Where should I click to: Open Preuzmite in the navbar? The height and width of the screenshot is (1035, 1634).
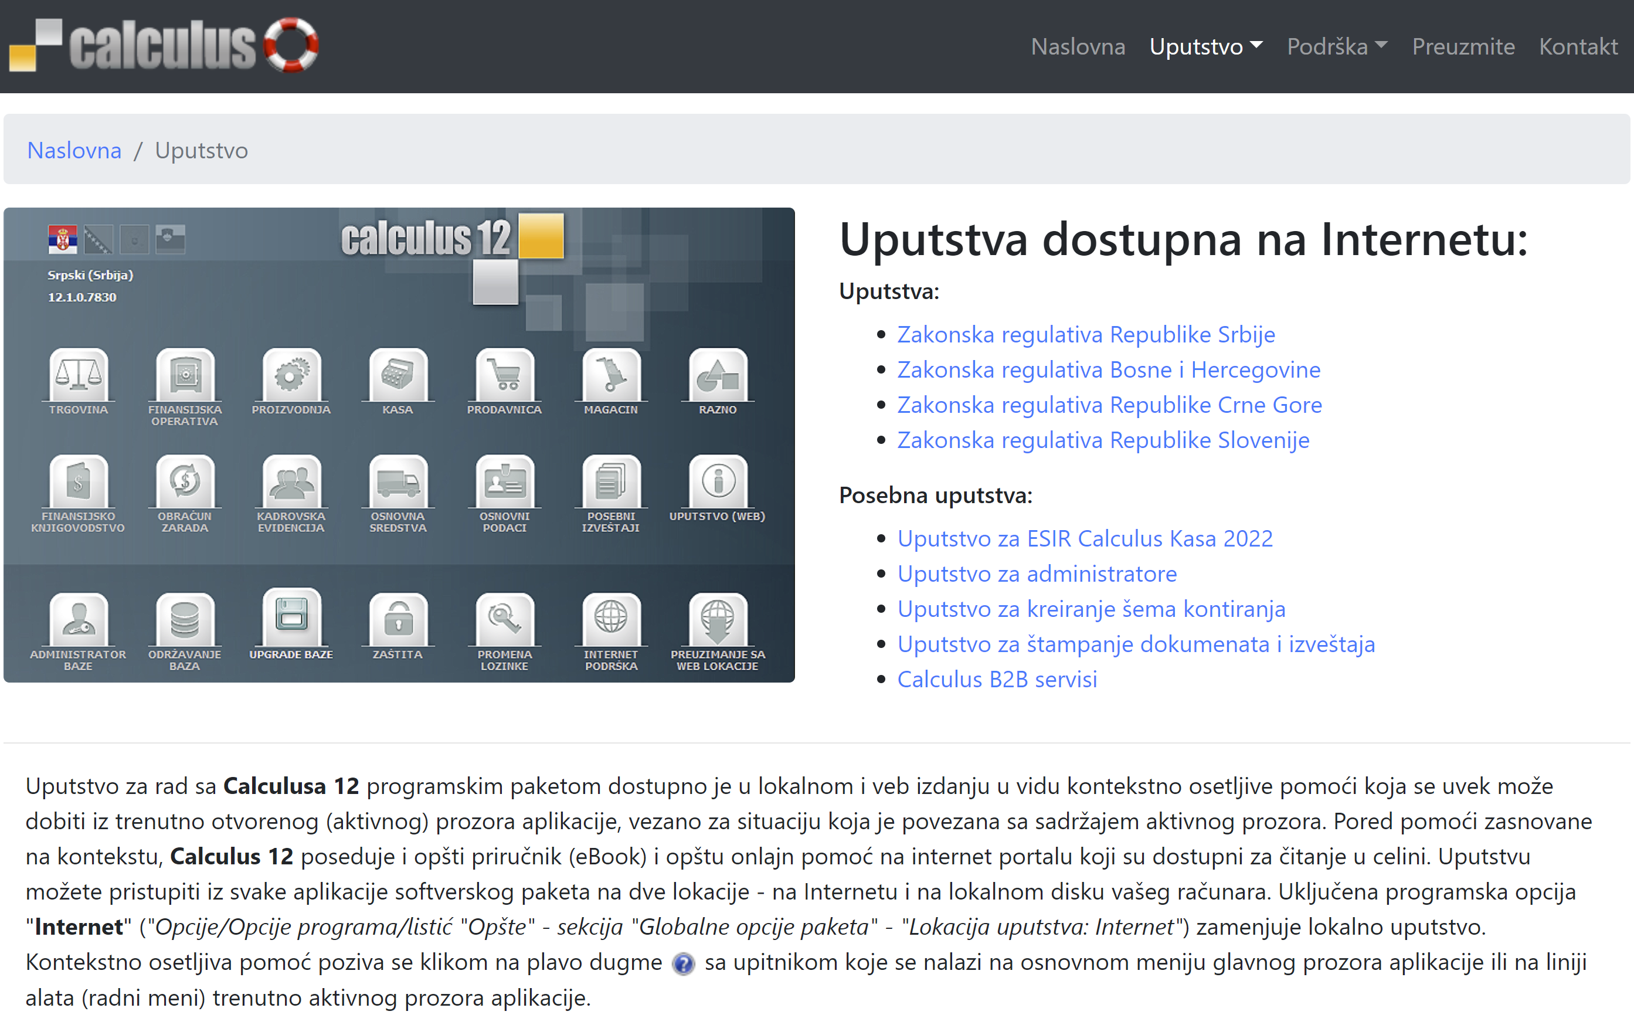1463,46
